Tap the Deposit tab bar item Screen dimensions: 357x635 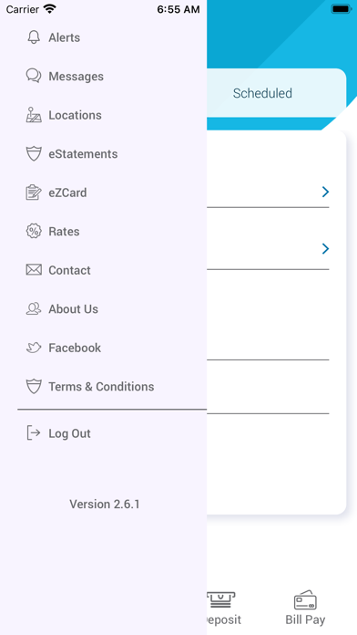pos(221,608)
